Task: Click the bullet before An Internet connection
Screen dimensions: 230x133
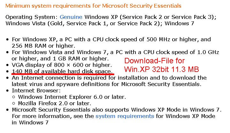Action: 7,78
